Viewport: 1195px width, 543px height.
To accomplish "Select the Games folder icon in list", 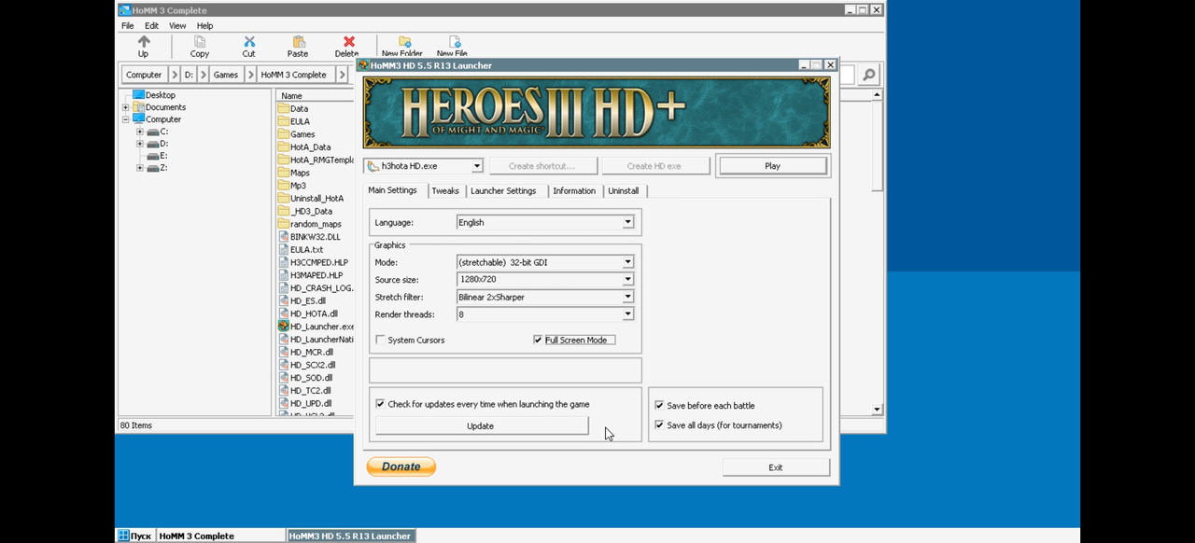I will point(284,134).
